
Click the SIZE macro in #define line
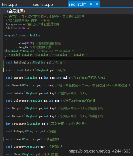[22, 28]
